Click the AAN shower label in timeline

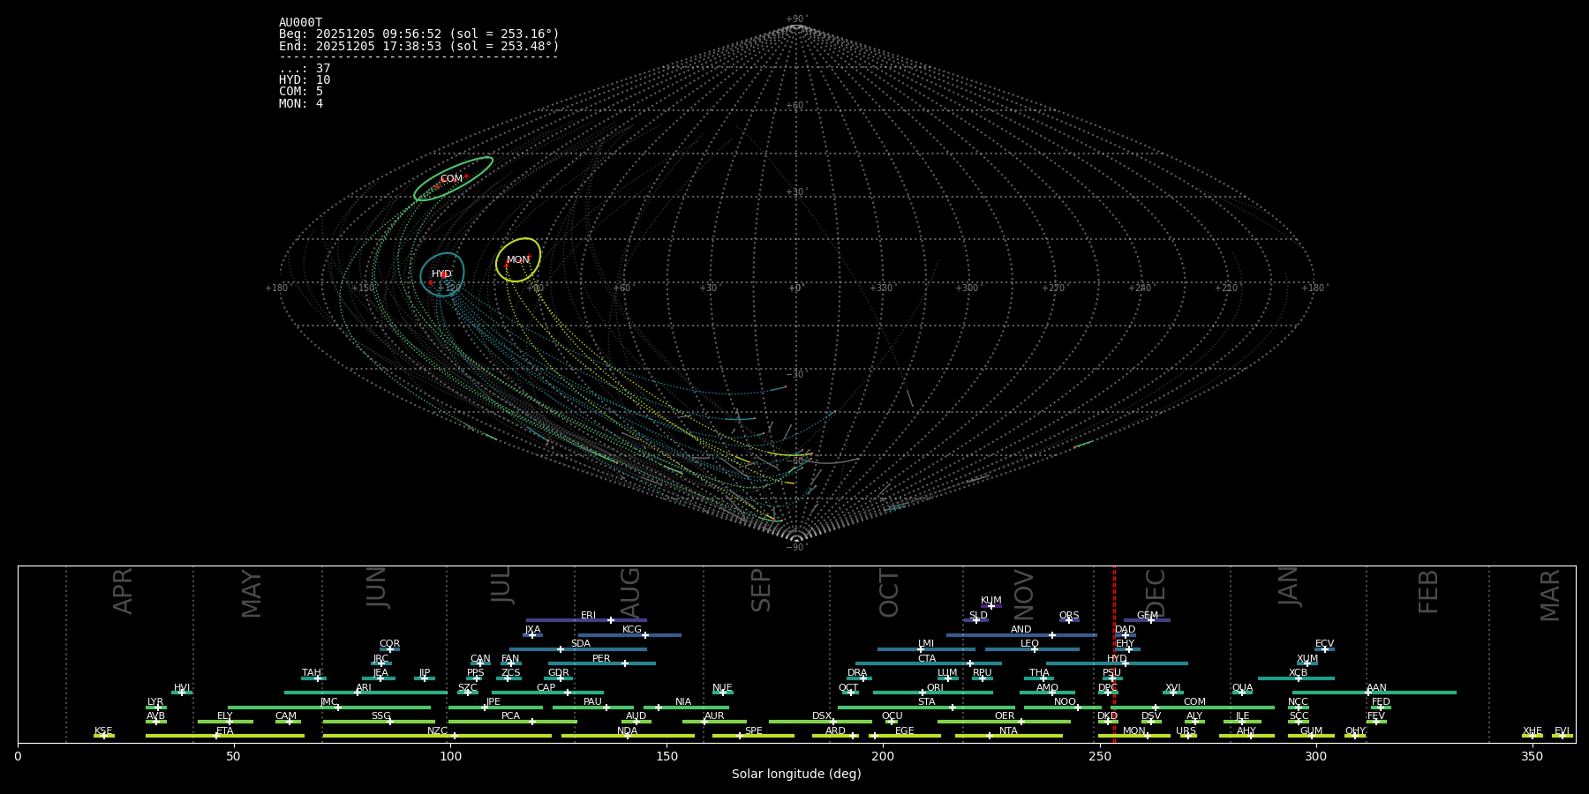point(1376,688)
